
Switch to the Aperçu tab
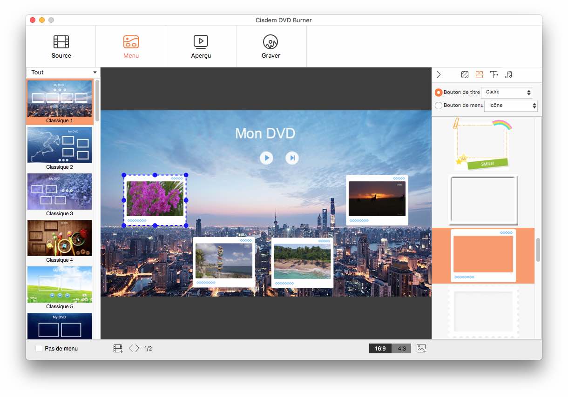201,46
